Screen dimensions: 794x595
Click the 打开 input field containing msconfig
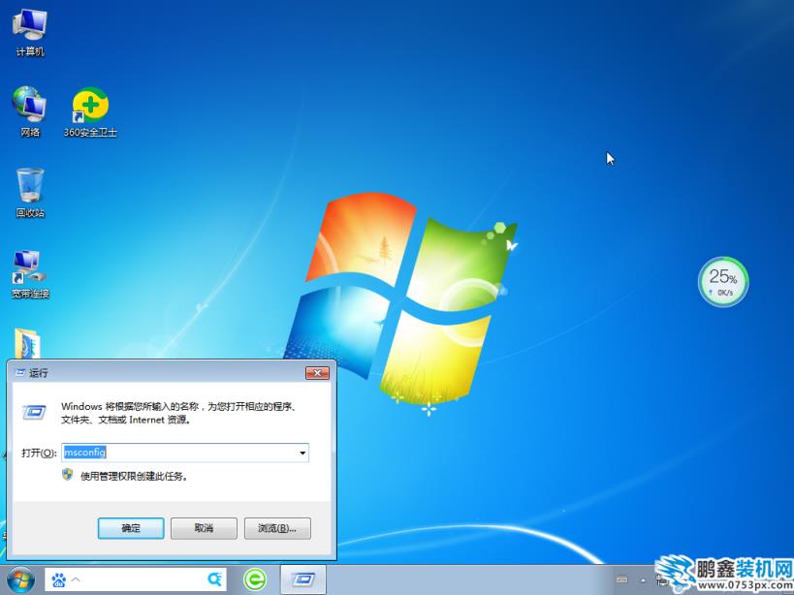pyautogui.click(x=185, y=453)
